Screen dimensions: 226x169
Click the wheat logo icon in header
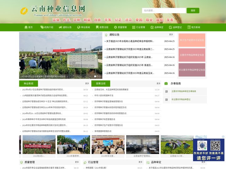[24, 11]
